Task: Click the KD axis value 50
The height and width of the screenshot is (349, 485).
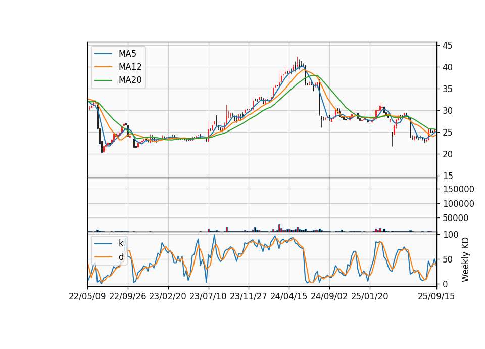Action: 447,259
